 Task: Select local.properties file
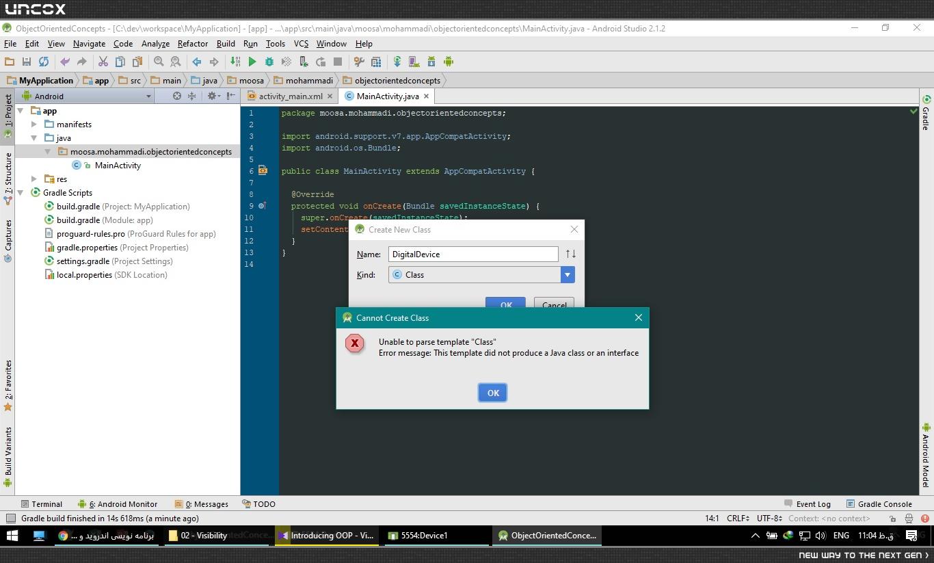click(x=106, y=275)
